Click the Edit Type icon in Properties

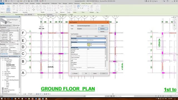[14, 26]
